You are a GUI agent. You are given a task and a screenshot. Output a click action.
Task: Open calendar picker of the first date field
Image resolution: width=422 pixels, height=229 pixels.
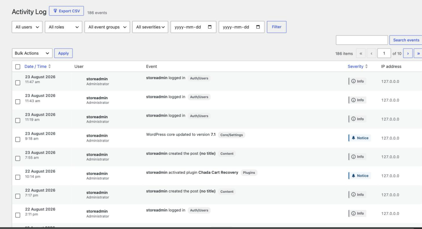[210, 27]
